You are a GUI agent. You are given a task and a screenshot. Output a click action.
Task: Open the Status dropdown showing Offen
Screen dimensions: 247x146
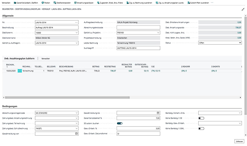[220, 43]
